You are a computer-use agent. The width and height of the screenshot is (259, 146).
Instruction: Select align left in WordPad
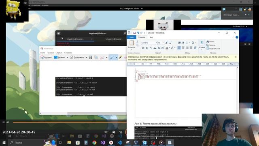click(x=179, y=48)
